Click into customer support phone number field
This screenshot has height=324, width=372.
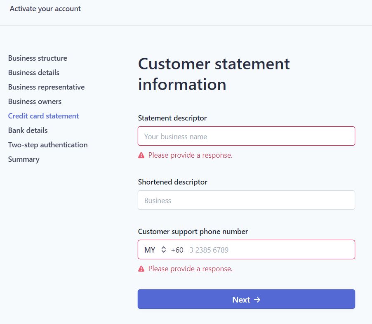269,250
